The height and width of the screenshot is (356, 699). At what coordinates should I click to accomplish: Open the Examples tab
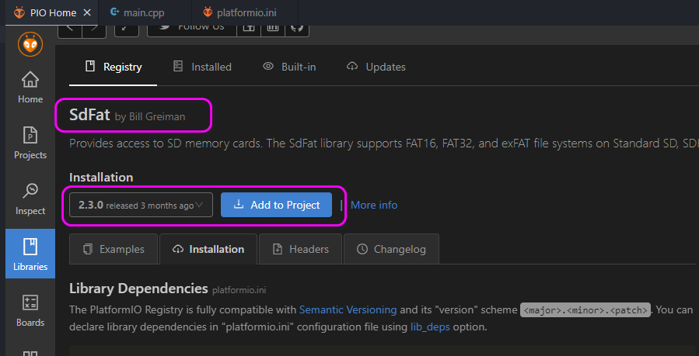coord(114,249)
